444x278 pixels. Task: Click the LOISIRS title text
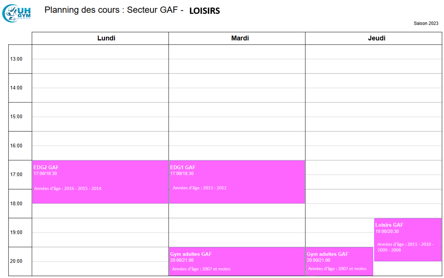pyautogui.click(x=204, y=11)
